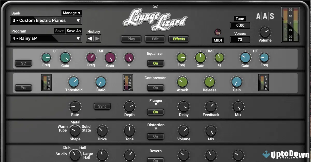Viewport: 311px width, 162px height.
Task: Open the Manage dropdown menu
Action: [x=72, y=13]
